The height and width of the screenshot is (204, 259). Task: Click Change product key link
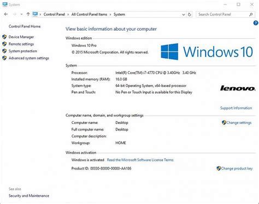237,168
